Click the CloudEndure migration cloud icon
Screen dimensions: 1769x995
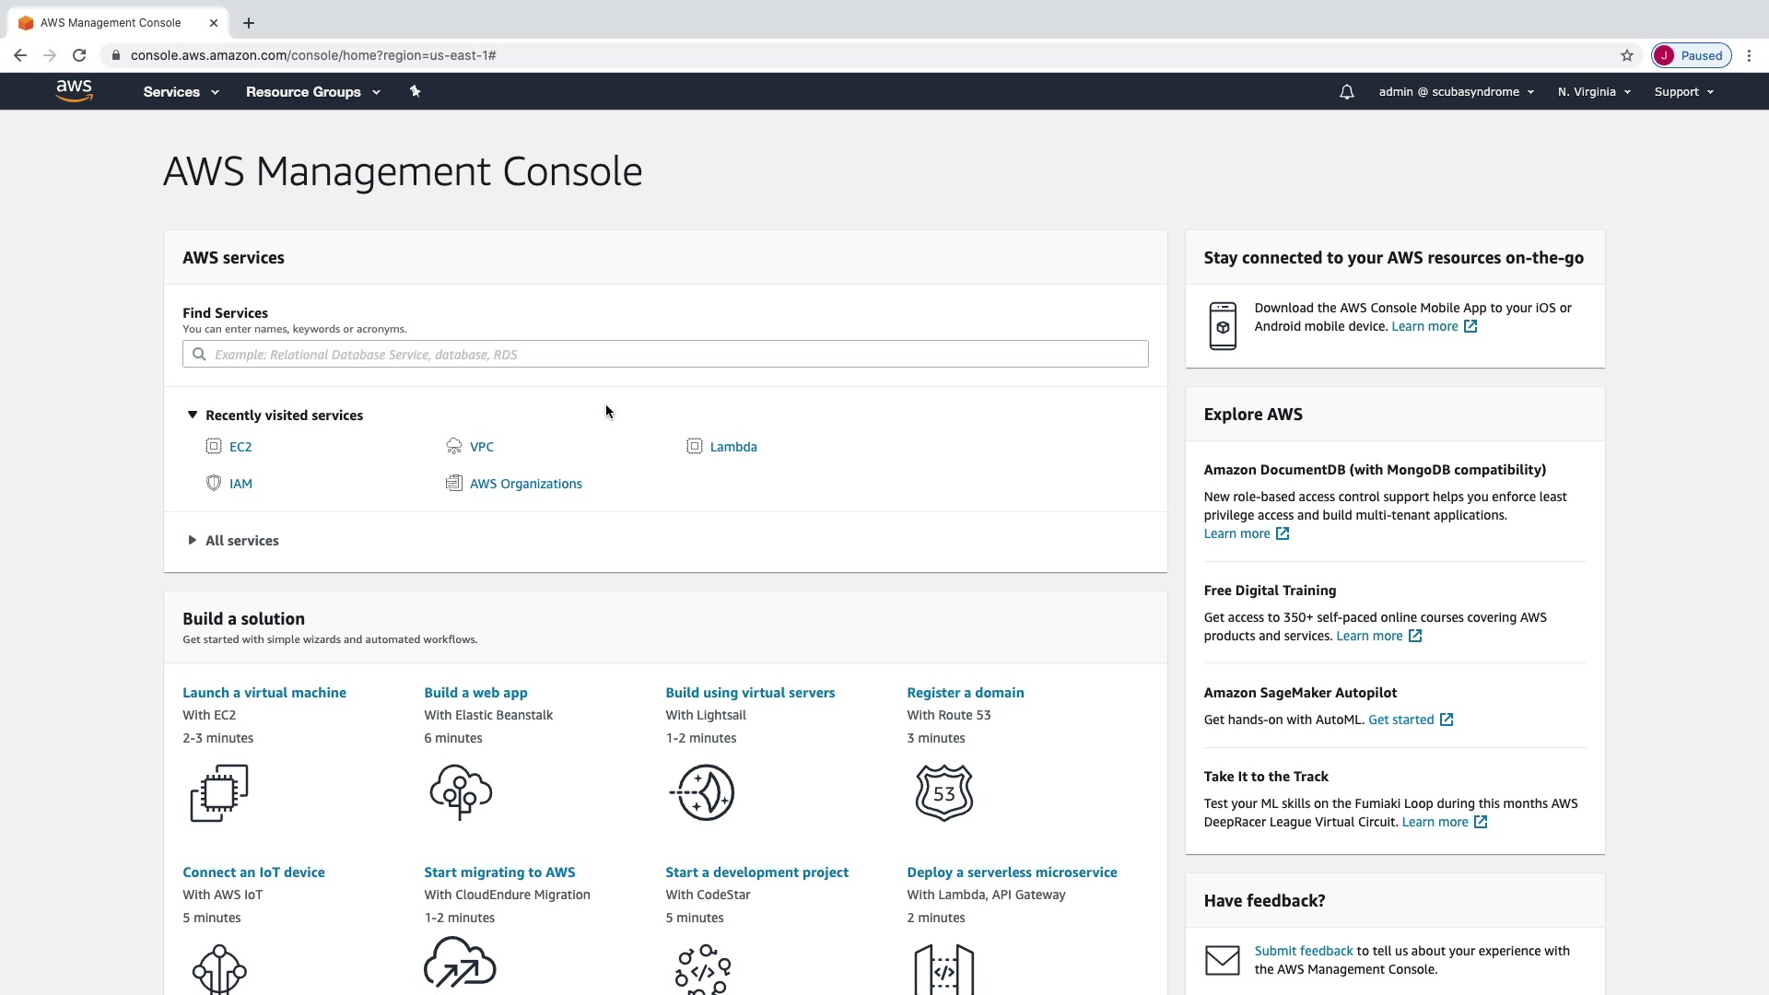click(460, 963)
